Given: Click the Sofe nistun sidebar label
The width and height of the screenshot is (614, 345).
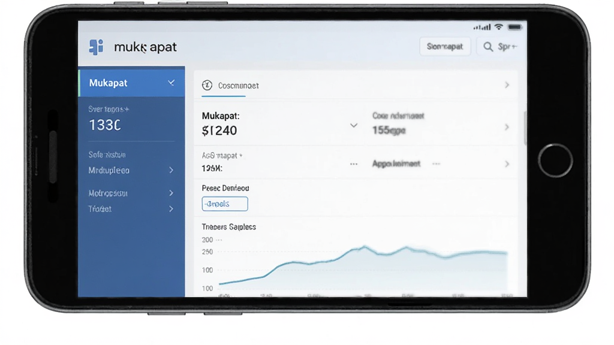Looking at the screenshot, I should (107, 155).
